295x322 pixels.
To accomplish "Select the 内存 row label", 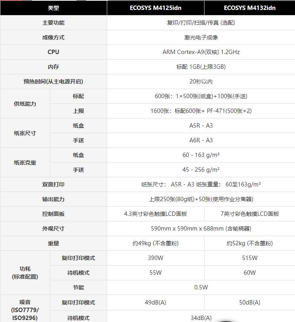I will click(53, 67).
